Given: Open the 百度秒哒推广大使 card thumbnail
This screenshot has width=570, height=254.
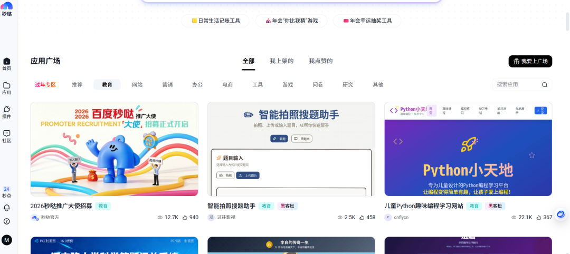Looking at the screenshot, I should [x=114, y=149].
